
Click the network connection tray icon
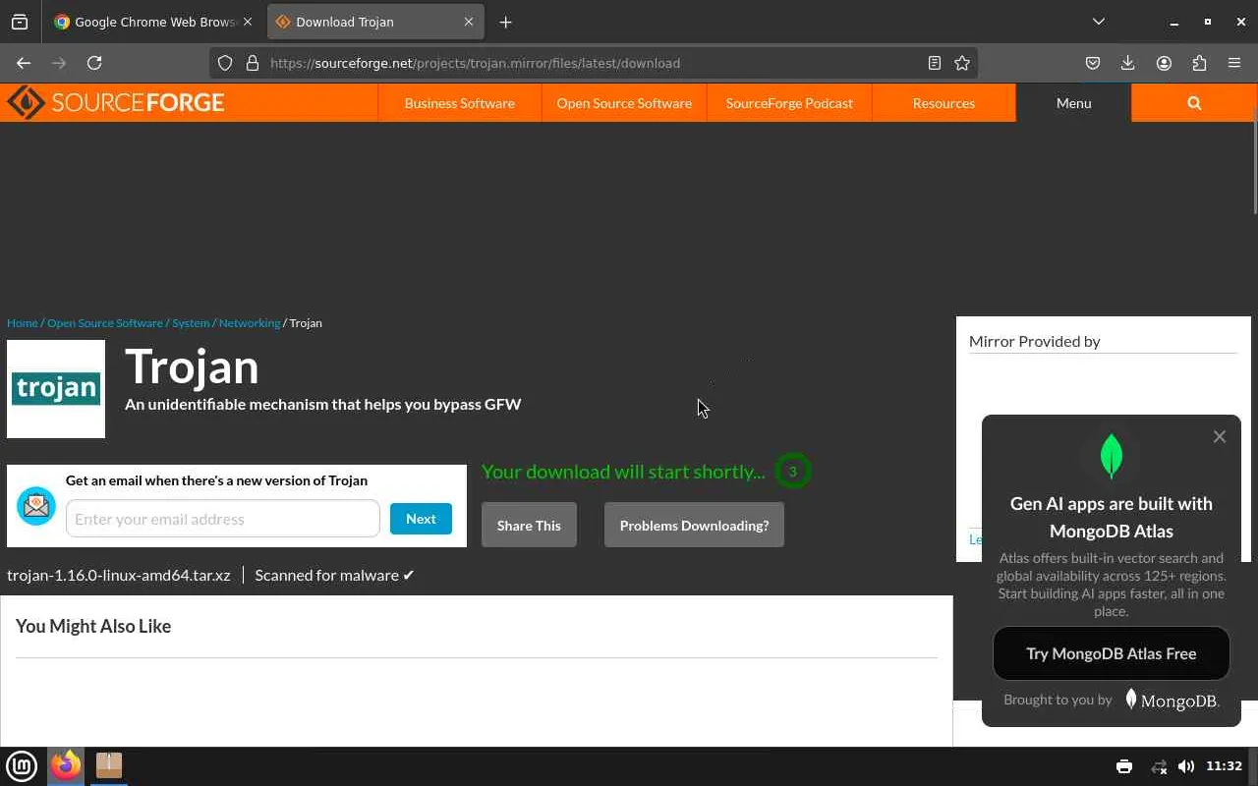pyautogui.click(x=1159, y=766)
